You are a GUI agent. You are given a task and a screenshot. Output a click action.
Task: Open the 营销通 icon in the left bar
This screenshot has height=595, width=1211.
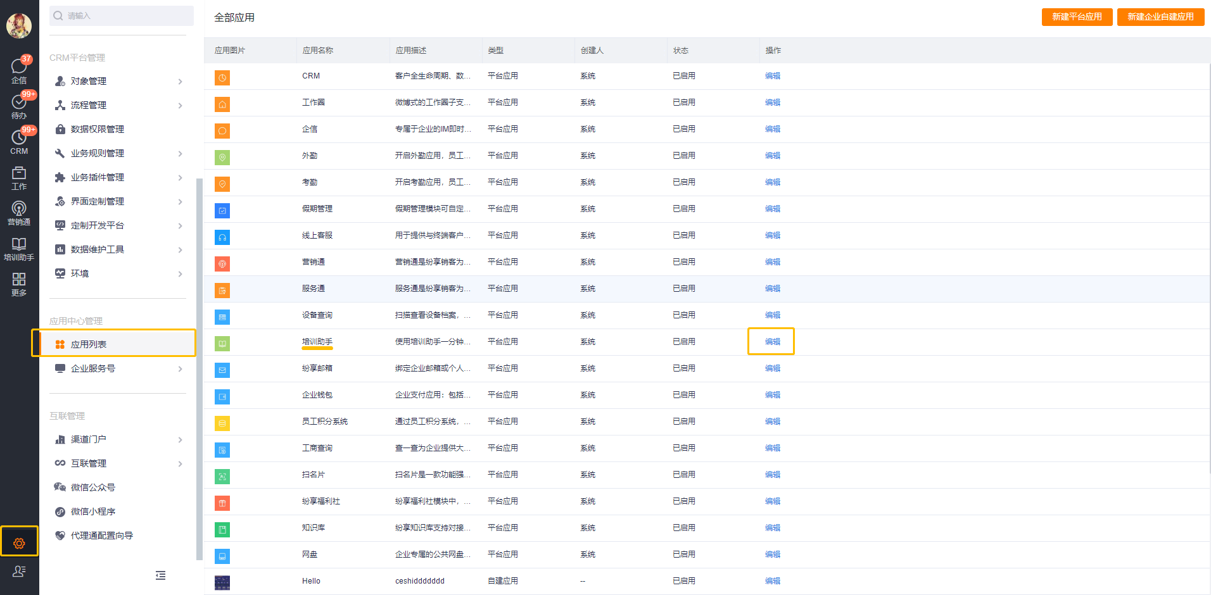(19, 213)
